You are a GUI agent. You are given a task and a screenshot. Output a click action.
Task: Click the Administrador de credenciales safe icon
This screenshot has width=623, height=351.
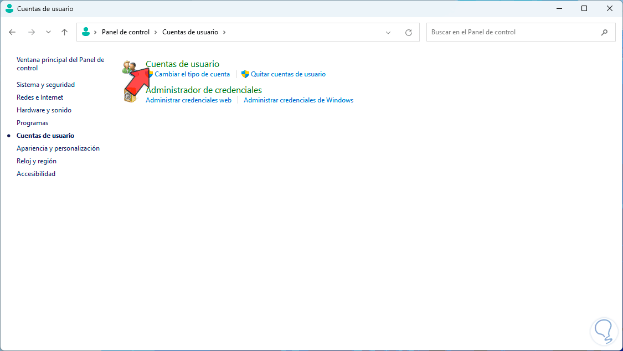coord(130,95)
